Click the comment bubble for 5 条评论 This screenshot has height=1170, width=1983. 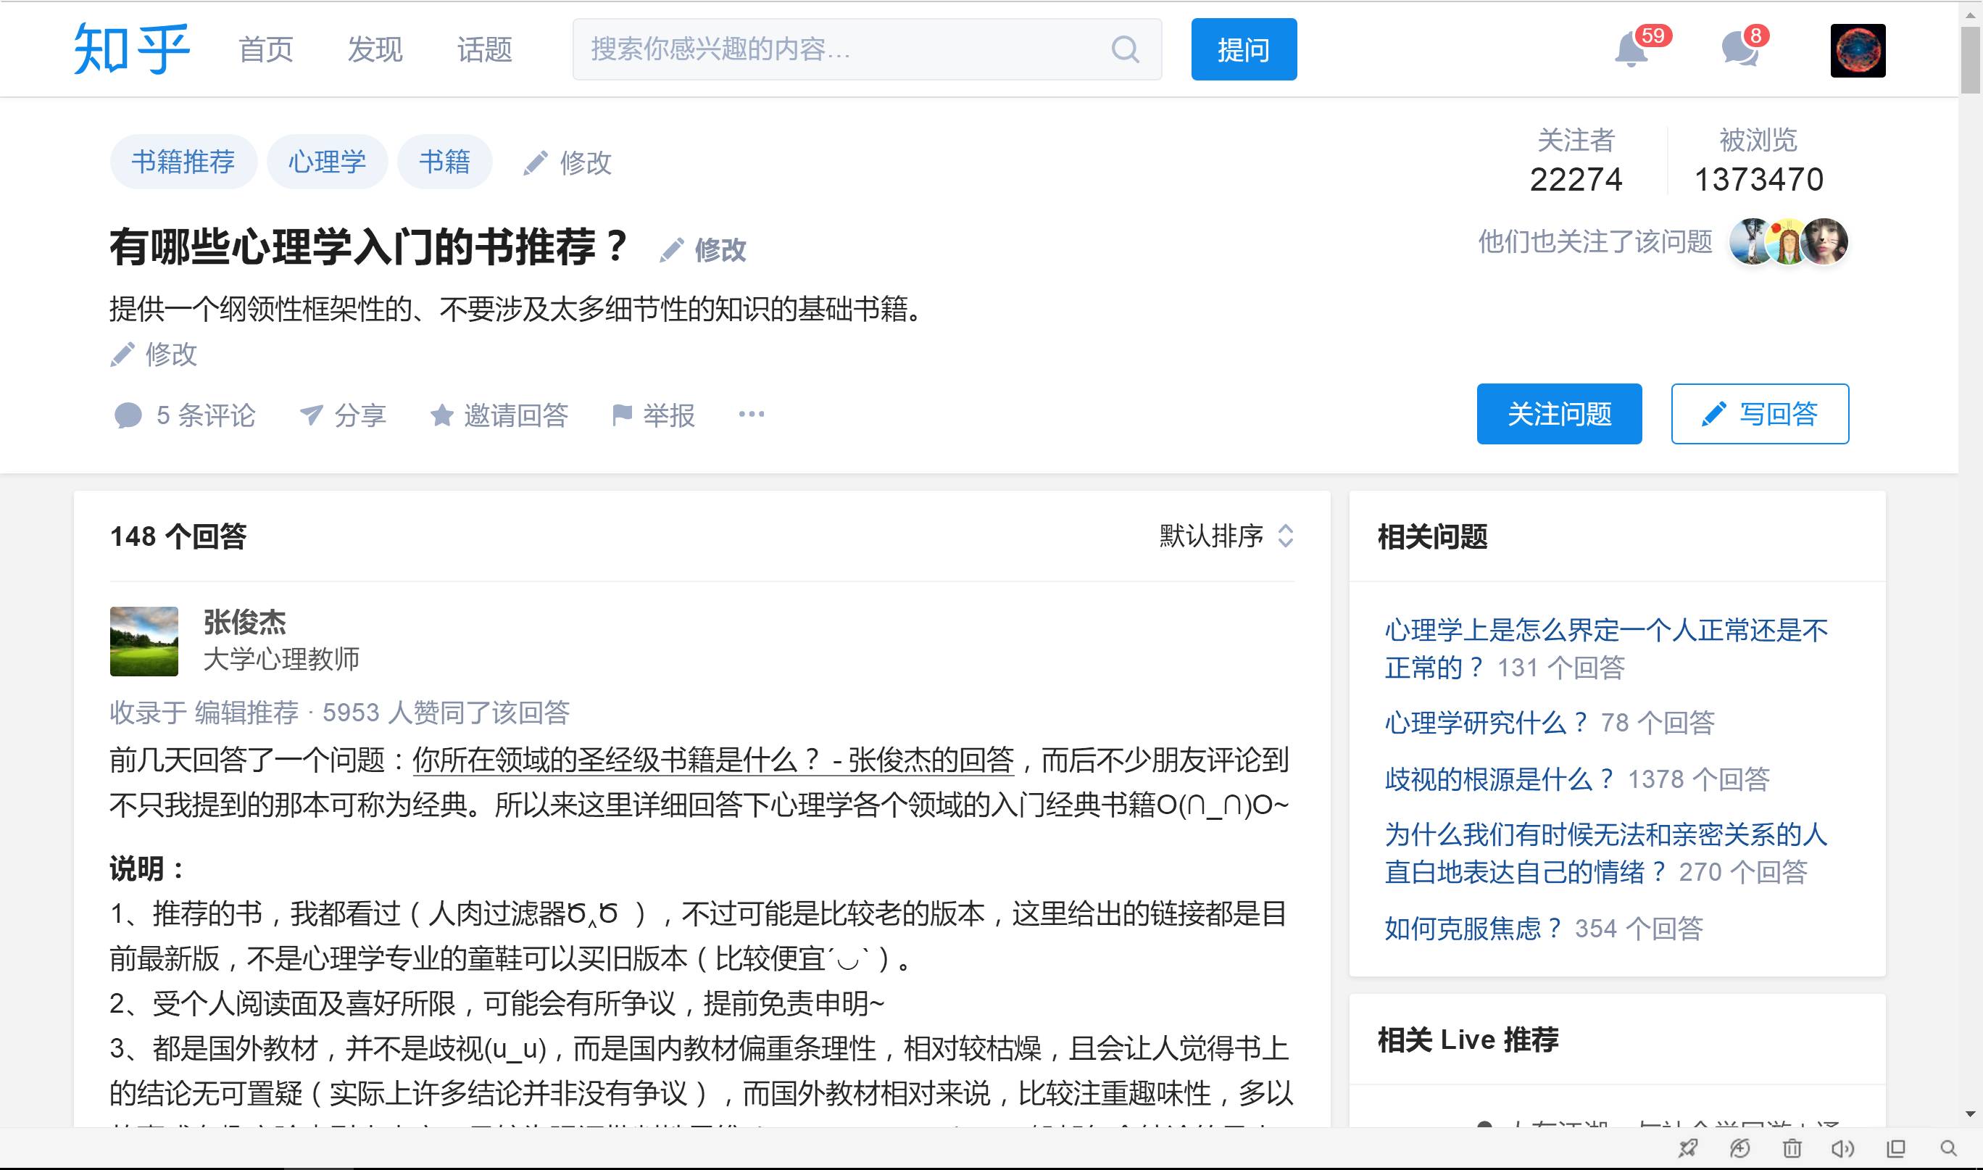[128, 415]
